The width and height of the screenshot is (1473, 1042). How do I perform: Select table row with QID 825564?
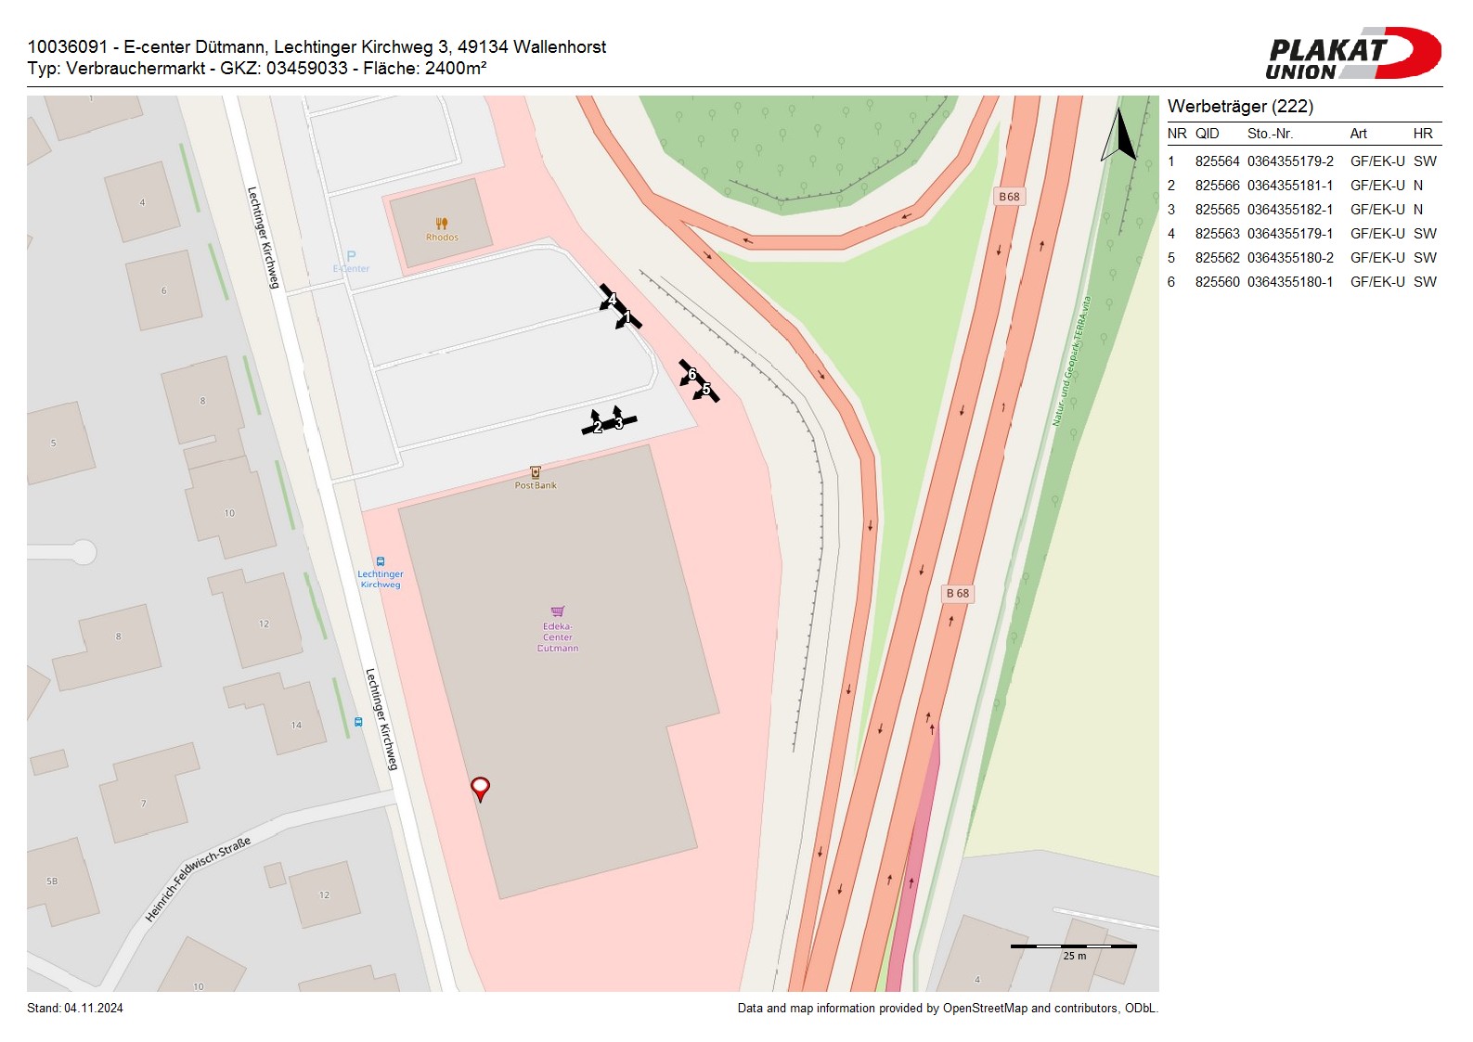click(1301, 161)
